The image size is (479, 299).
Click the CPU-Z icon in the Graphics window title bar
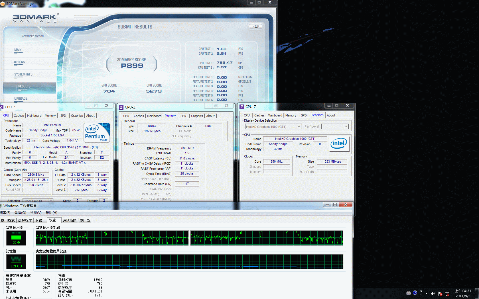tap(242, 107)
